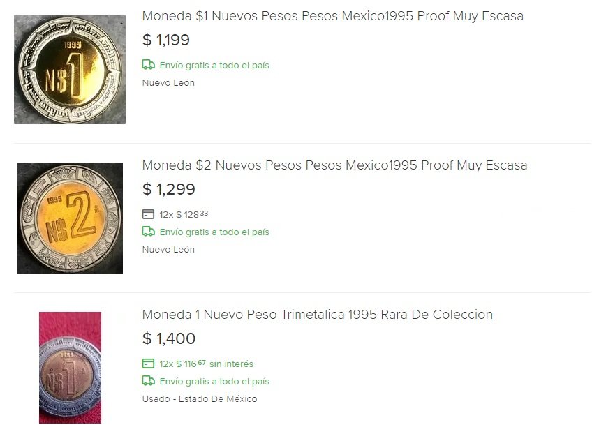Click the 12x $128 installments text
Screen dimensions: 592x434
184,215
